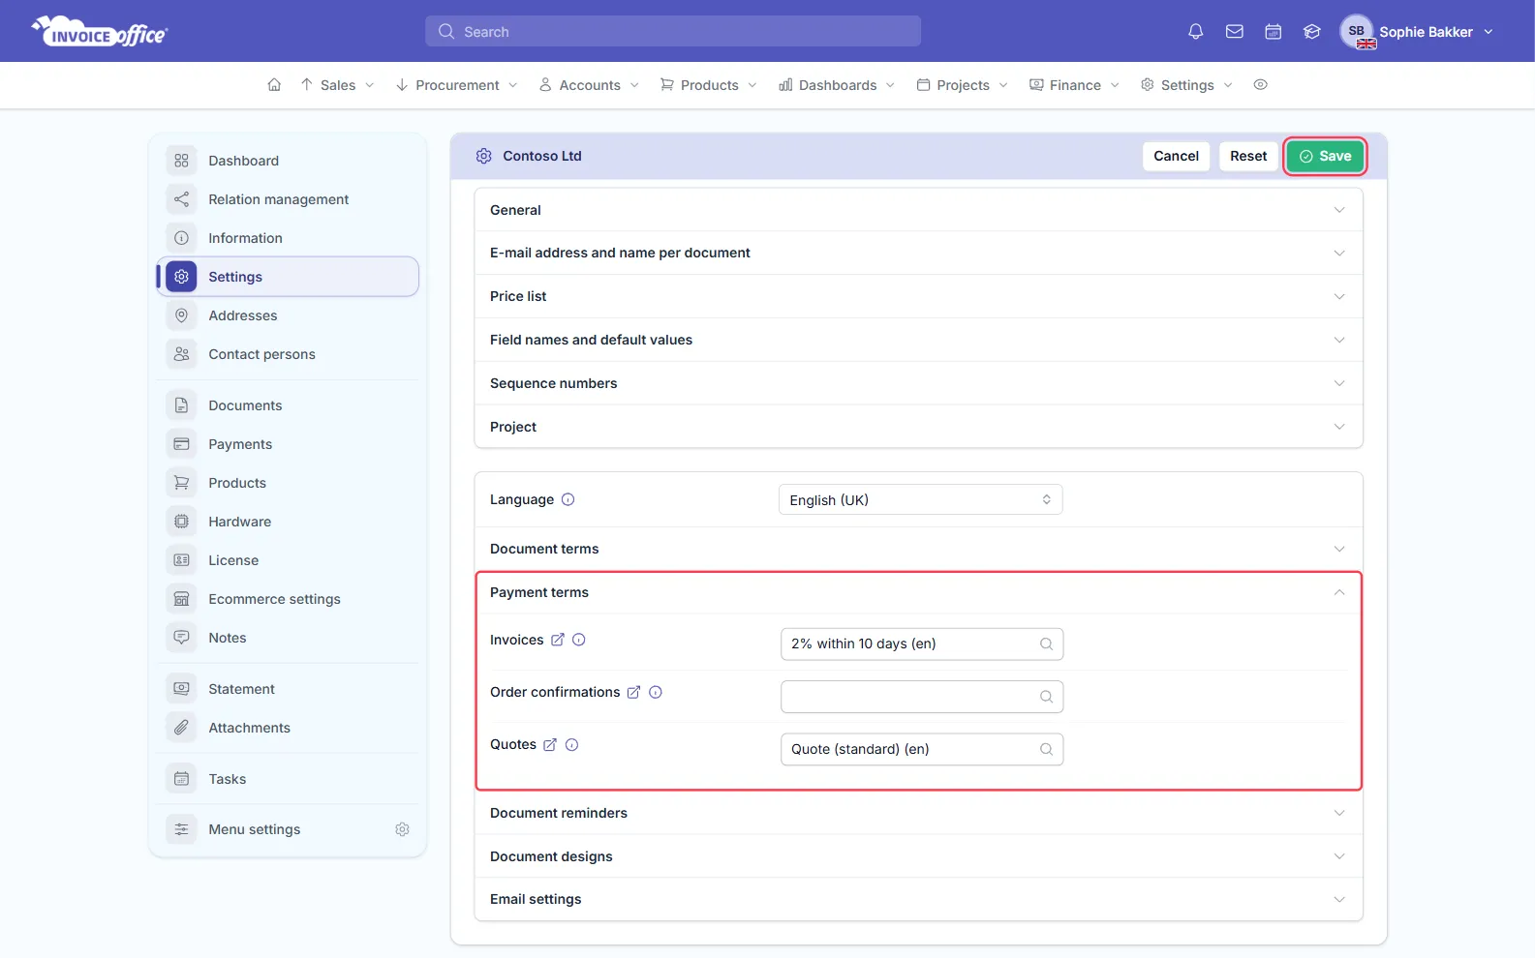Expand Field names and default values
1535x958 pixels.
click(x=918, y=340)
